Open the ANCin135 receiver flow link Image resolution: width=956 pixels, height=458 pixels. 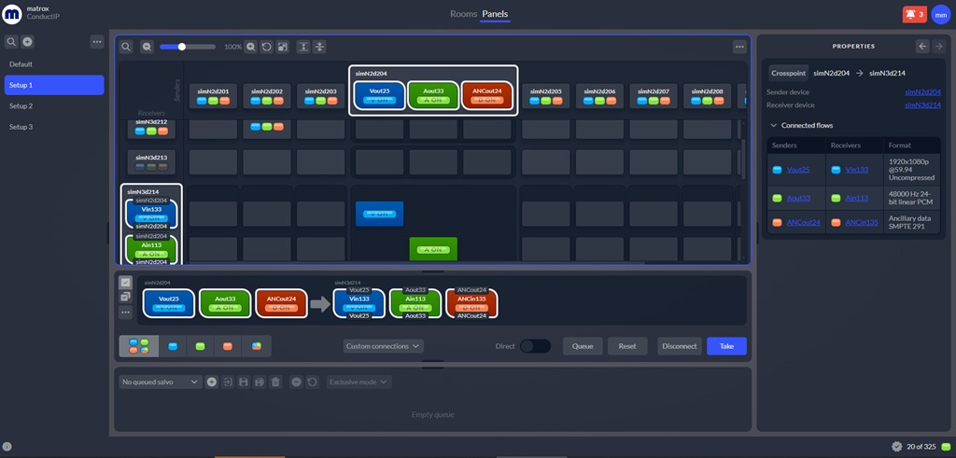(x=862, y=222)
